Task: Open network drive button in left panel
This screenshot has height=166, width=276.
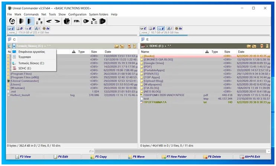Action: pyautogui.click(x=37, y=28)
